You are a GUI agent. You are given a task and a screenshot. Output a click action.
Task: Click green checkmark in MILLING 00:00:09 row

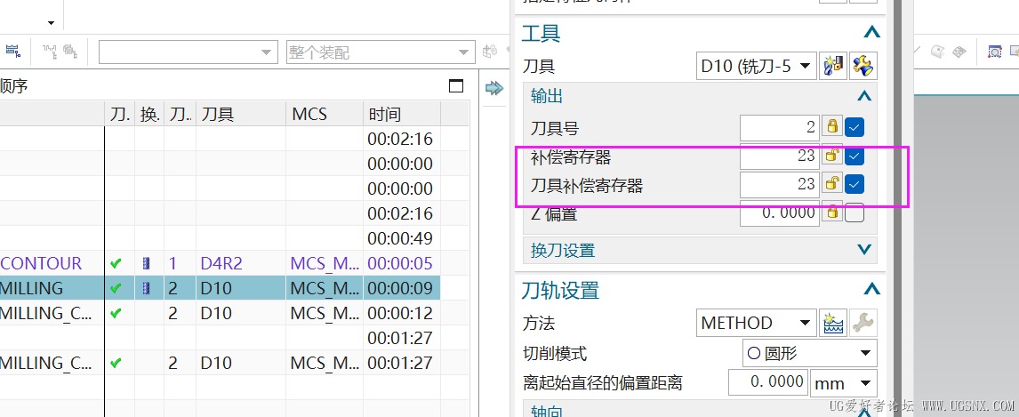click(x=116, y=288)
